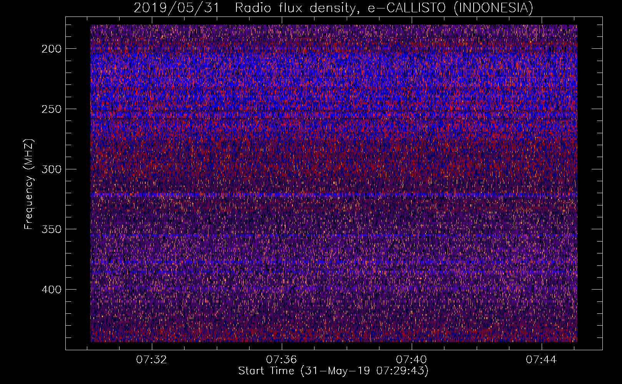
Task: Select the 'e-CALLISTO (INDONESIA)' label in the title
Action: (x=451, y=8)
